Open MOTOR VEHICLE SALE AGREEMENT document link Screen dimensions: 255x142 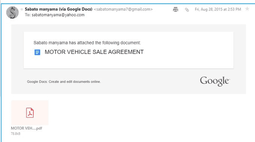(94, 52)
